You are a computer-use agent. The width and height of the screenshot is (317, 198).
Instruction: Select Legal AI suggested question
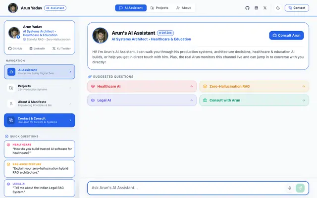point(142,100)
